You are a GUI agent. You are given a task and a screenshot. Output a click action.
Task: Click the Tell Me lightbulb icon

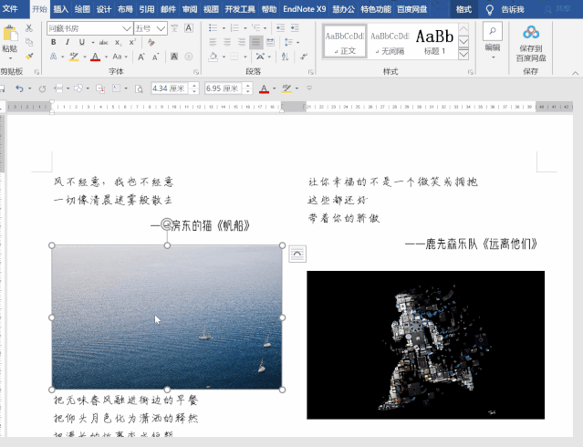click(x=490, y=9)
